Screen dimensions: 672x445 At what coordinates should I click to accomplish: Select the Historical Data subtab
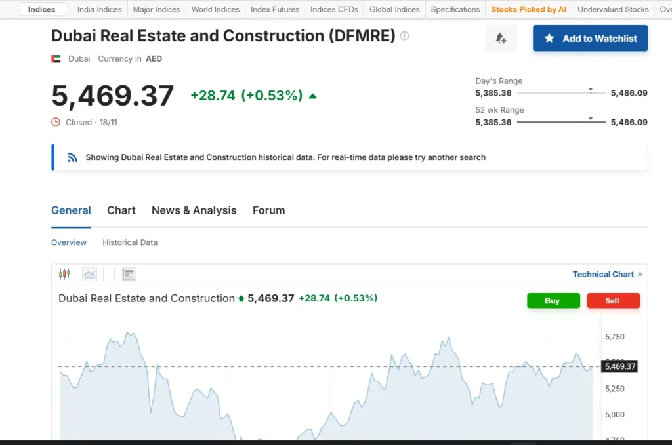click(x=129, y=242)
